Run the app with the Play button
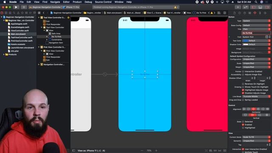 (16, 7)
